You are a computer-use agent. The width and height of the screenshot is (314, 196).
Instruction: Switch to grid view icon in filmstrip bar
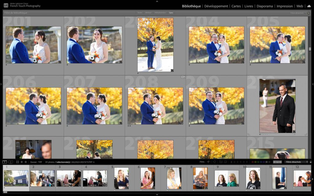[17, 162]
